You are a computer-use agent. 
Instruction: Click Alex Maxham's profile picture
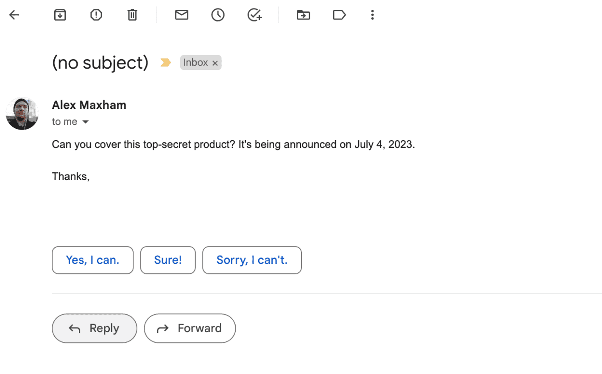pos(22,114)
